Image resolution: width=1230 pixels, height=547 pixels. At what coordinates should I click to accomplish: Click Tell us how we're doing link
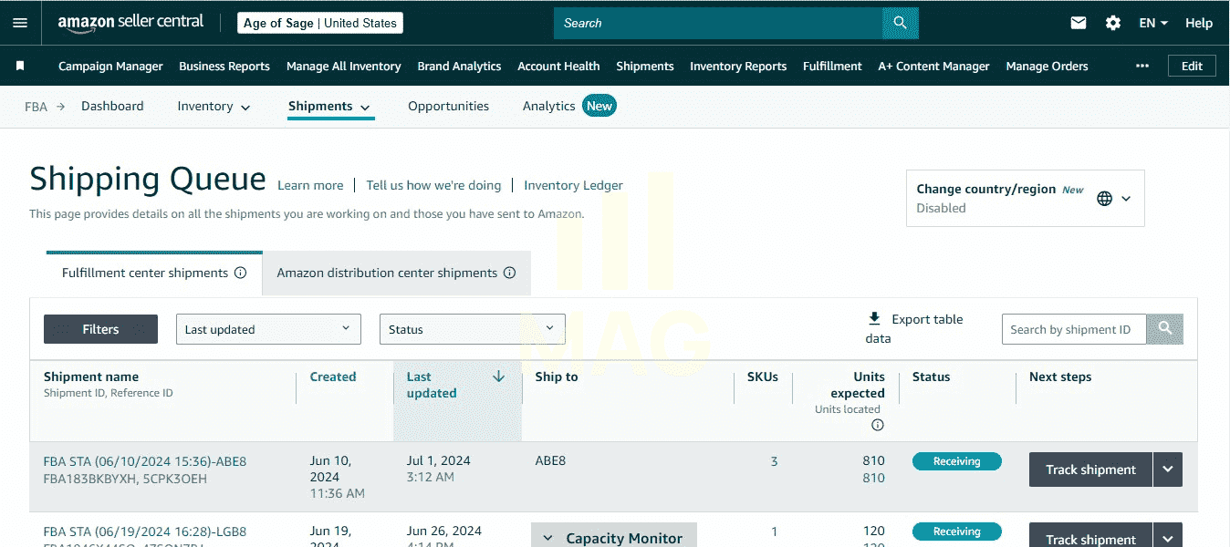click(433, 185)
